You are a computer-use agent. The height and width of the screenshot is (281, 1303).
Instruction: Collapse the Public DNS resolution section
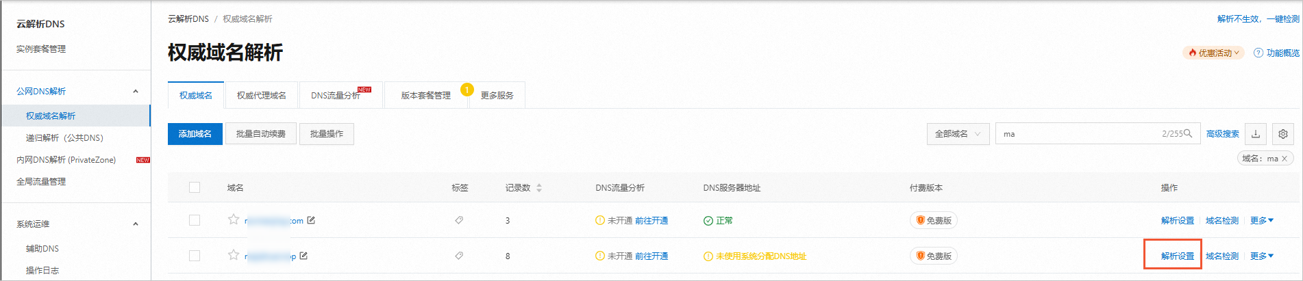coord(136,91)
